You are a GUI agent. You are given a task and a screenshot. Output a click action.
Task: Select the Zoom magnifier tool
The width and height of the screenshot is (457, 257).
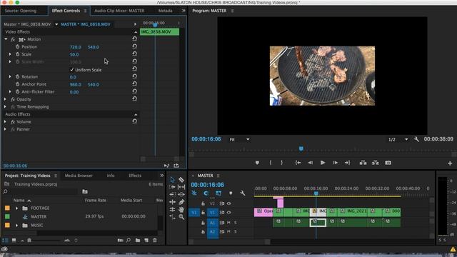(181, 217)
